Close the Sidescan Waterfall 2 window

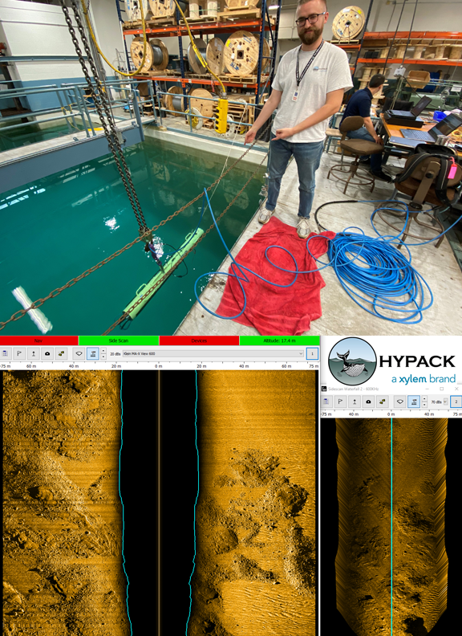(x=456, y=389)
